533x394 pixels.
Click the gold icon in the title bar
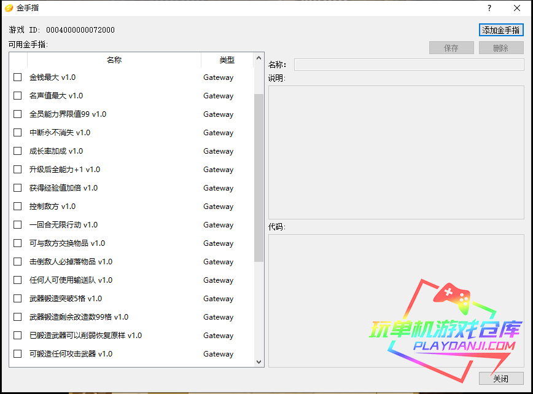(x=8, y=8)
